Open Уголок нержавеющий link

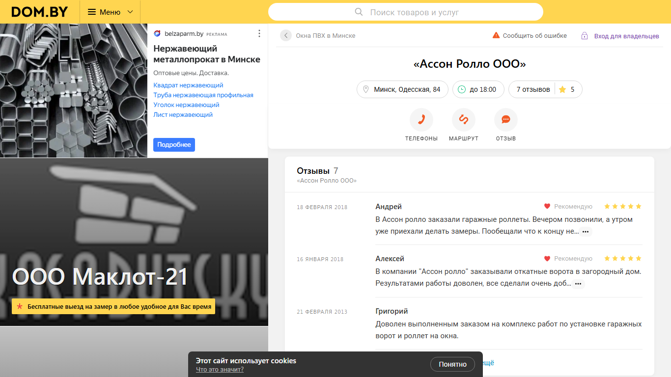186,105
